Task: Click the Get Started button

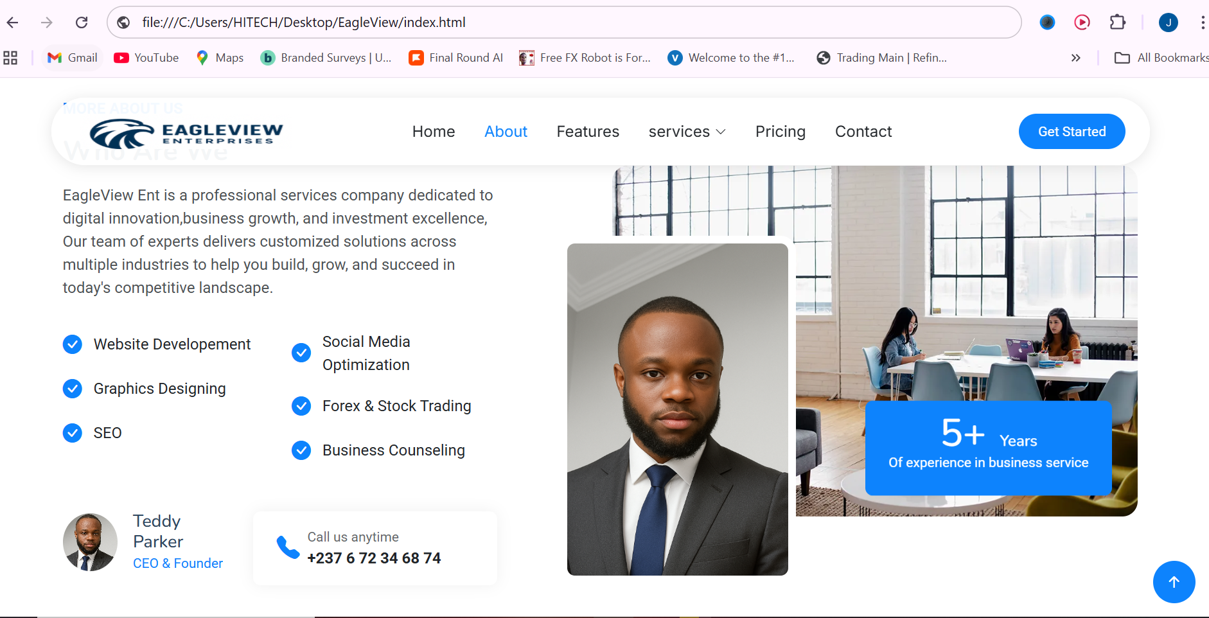Action: tap(1072, 132)
